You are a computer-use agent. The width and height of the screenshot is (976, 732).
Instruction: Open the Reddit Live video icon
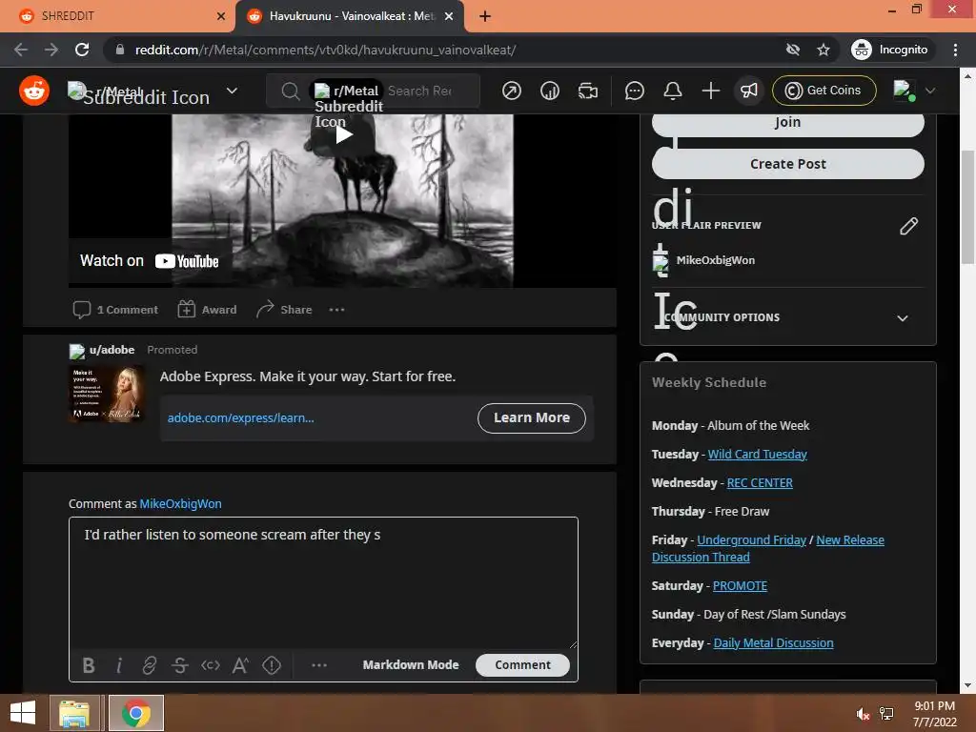(587, 91)
